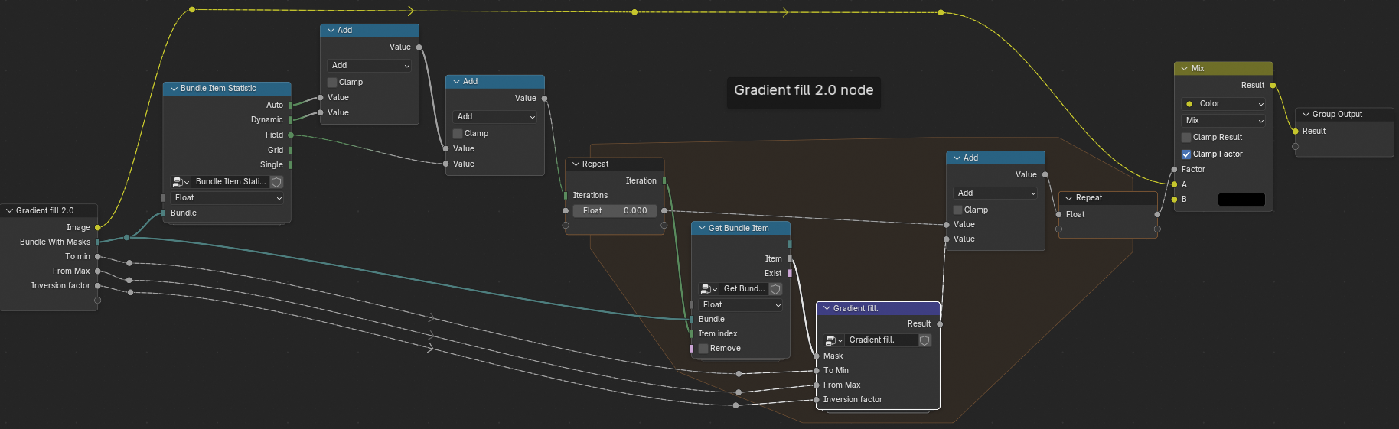Collapse the Repeat output node with single Float

coord(1069,197)
